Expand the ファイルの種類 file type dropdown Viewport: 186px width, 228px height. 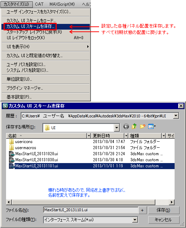[135, 220]
